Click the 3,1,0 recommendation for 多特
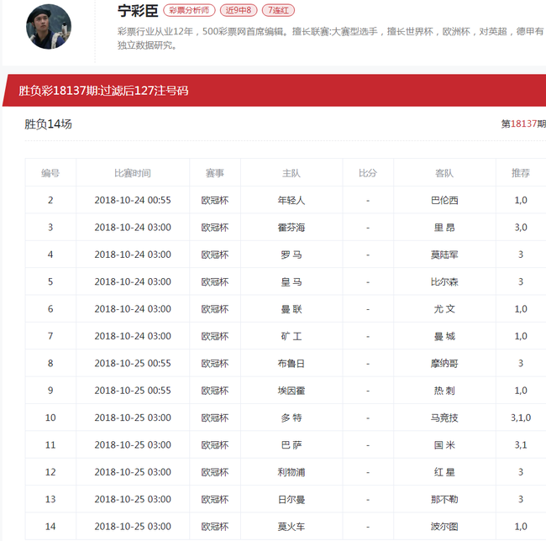The image size is (546, 541). 521,418
